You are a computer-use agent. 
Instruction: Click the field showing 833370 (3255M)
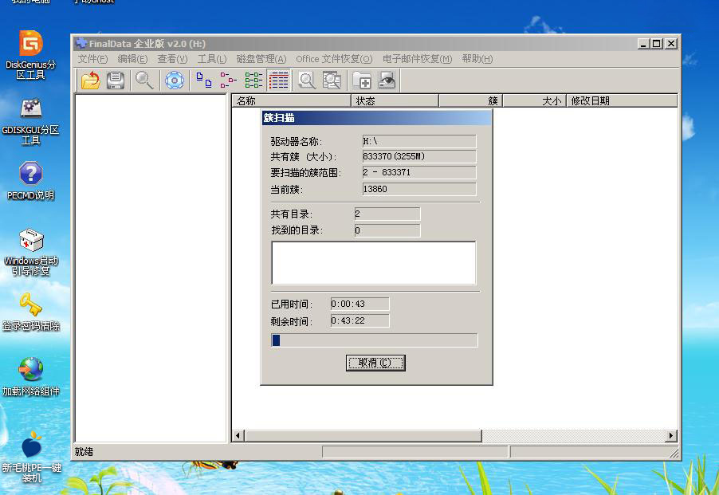point(419,156)
